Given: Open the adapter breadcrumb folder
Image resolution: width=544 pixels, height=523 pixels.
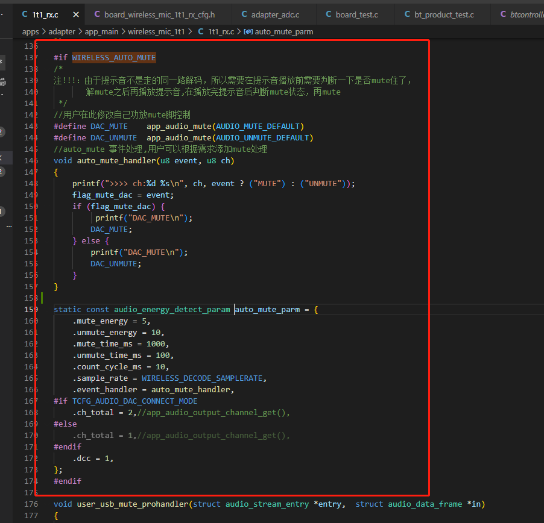Looking at the screenshot, I should pos(62,32).
